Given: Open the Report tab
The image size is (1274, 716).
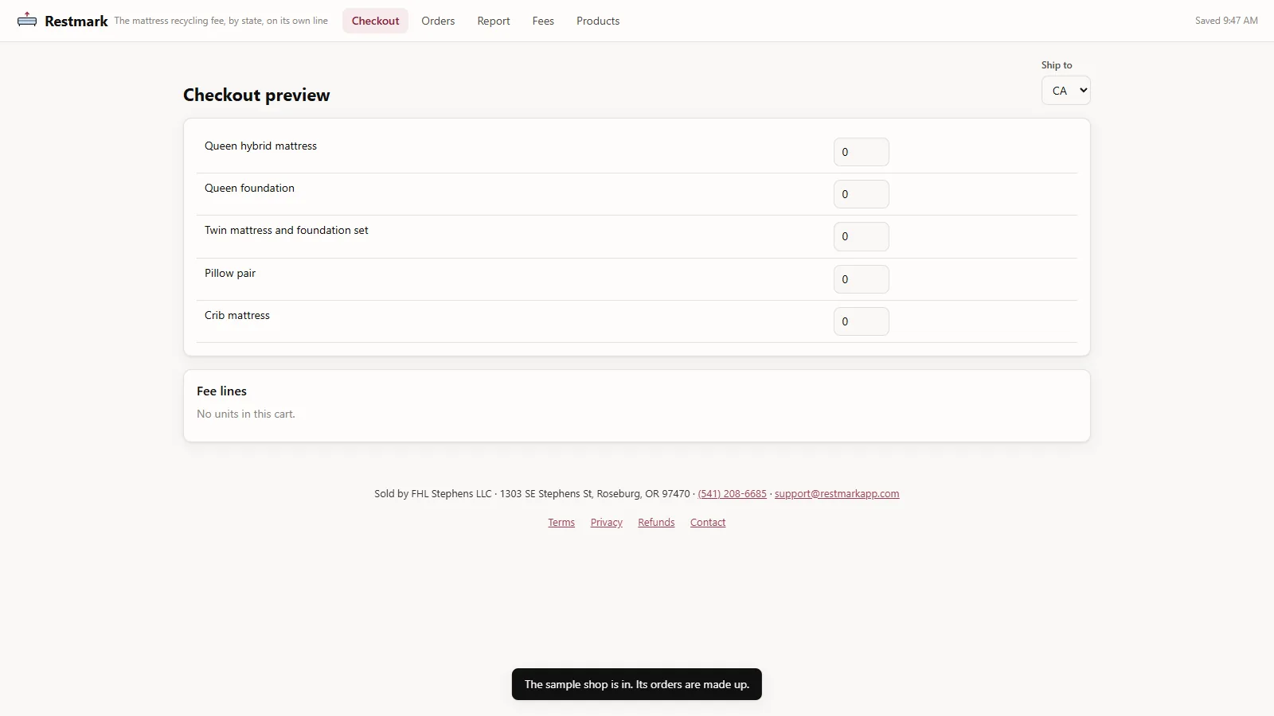Looking at the screenshot, I should [494, 21].
